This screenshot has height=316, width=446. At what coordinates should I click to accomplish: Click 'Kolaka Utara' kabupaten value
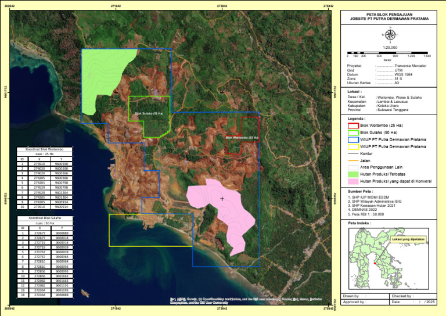388,106
